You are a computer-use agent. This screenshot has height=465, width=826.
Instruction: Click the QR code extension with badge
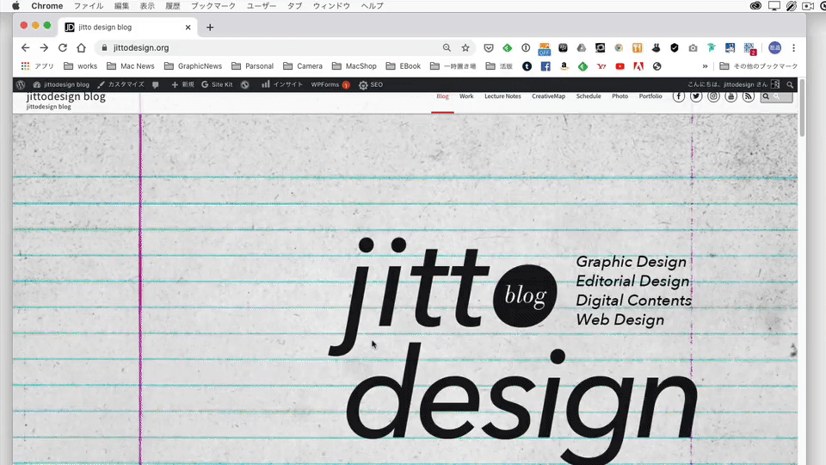pos(749,48)
